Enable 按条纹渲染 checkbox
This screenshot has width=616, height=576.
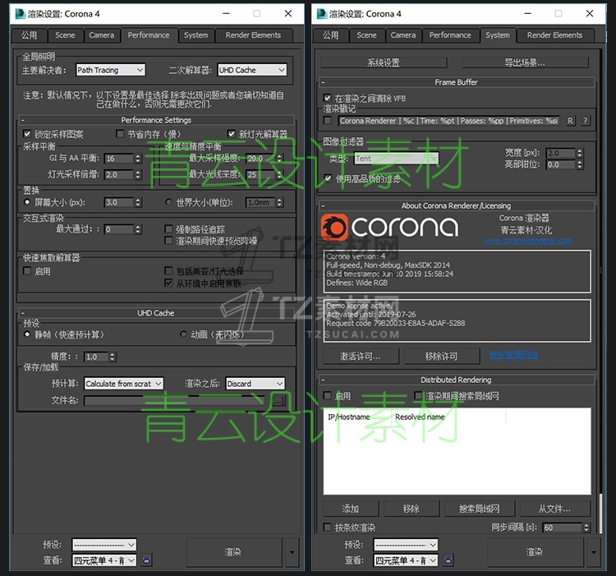coord(327,527)
